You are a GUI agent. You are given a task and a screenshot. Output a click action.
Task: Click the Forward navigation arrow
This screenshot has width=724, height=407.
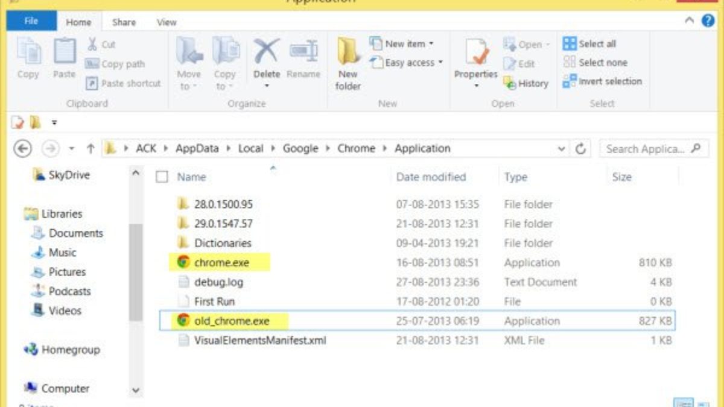[x=51, y=148]
